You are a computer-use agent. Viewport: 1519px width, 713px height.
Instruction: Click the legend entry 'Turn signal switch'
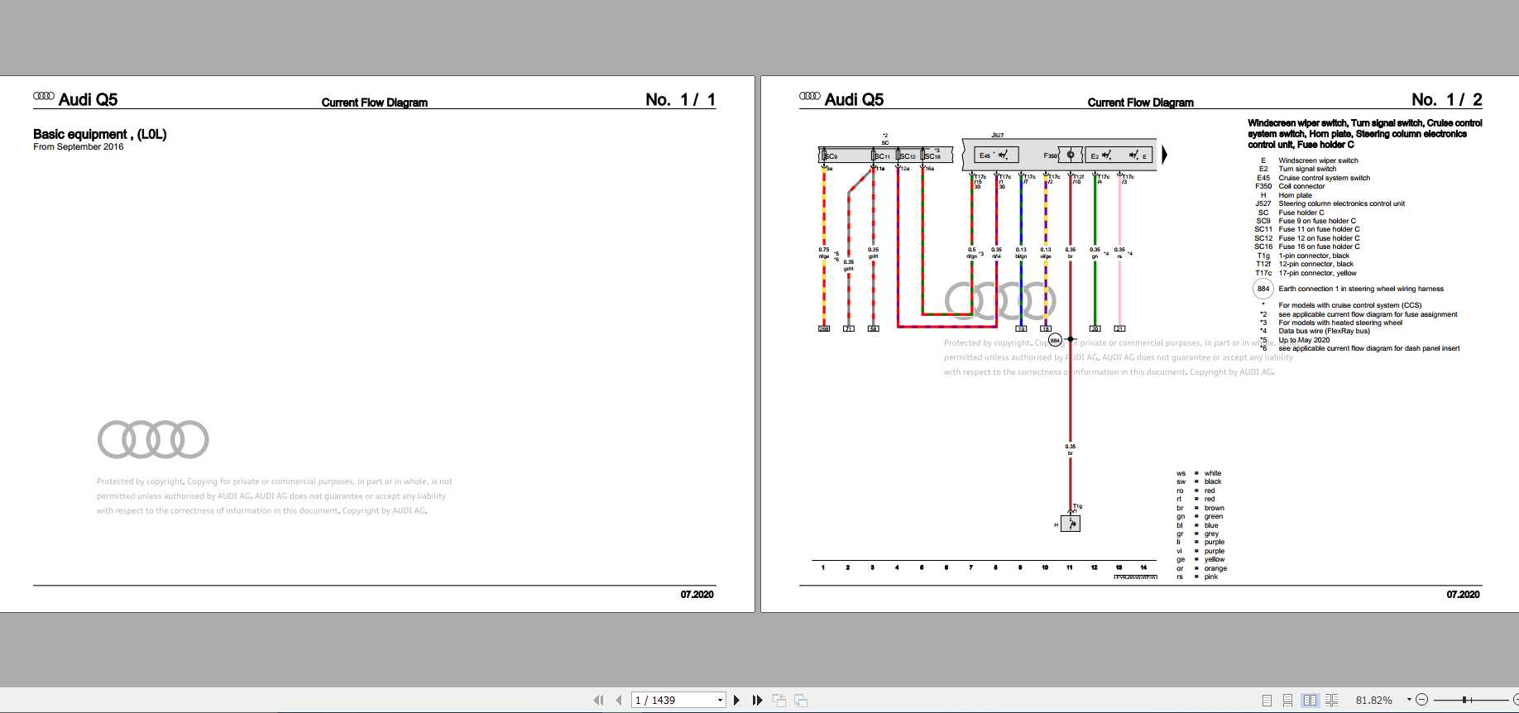[1307, 169]
